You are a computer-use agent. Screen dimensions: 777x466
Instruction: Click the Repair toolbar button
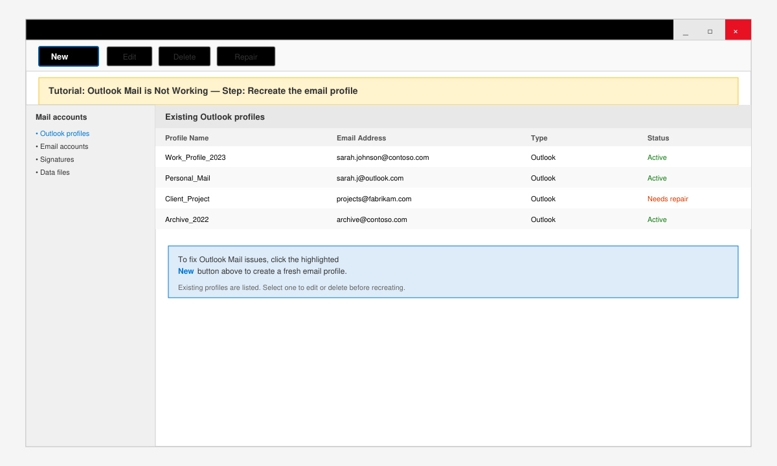pyautogui.click(x=246, y=56)
